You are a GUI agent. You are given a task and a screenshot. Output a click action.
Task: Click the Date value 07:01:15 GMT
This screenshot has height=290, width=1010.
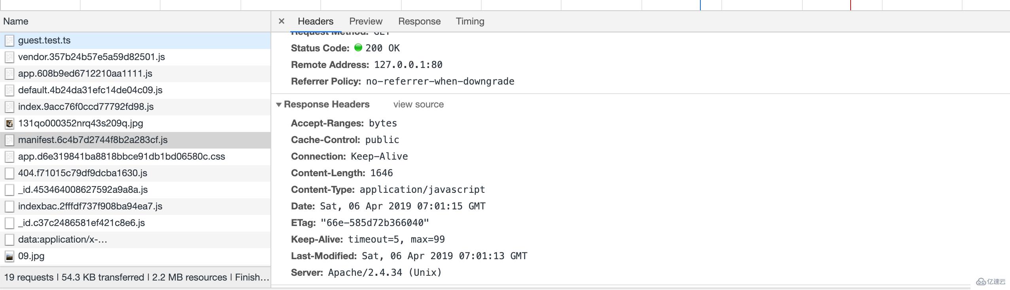[x=451, y=206]
